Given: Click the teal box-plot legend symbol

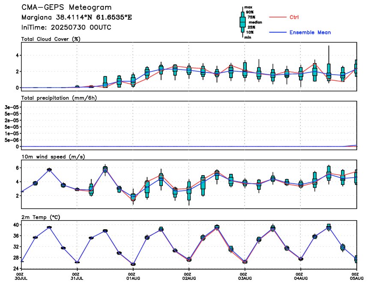Looking at the screenshot, I should (x=242, y=22).
